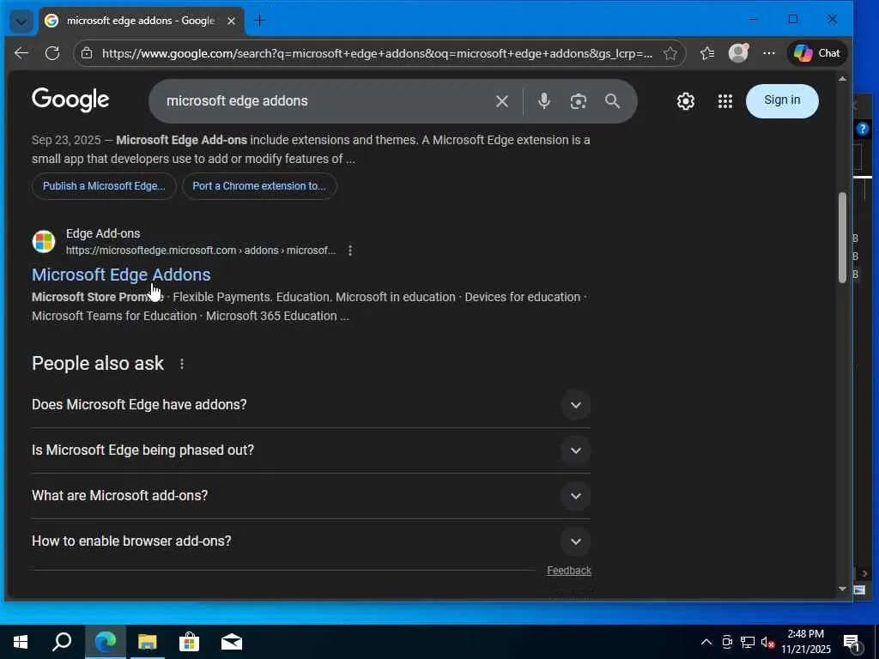Open the clock showing 2:48 PM
The height and width of the screenshot is (659, 879).
coord(806,642)
